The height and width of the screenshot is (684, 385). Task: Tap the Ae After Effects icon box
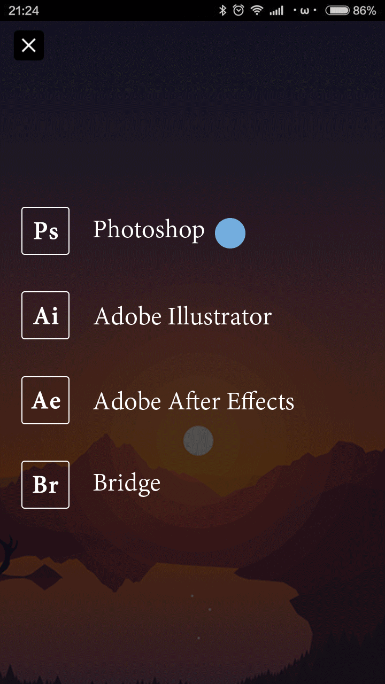click(x=45, y=400)
